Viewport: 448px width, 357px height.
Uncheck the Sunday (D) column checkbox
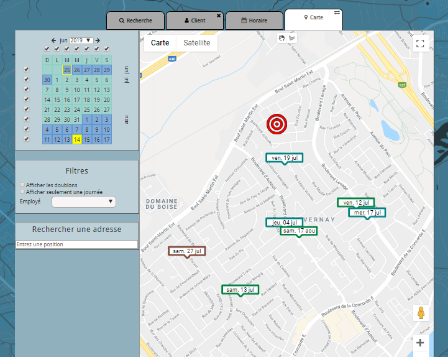click(47, 49)
